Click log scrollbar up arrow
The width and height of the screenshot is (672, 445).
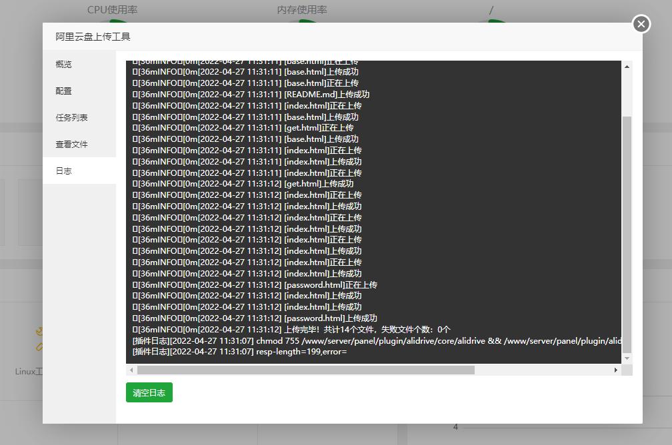point(627,67)
